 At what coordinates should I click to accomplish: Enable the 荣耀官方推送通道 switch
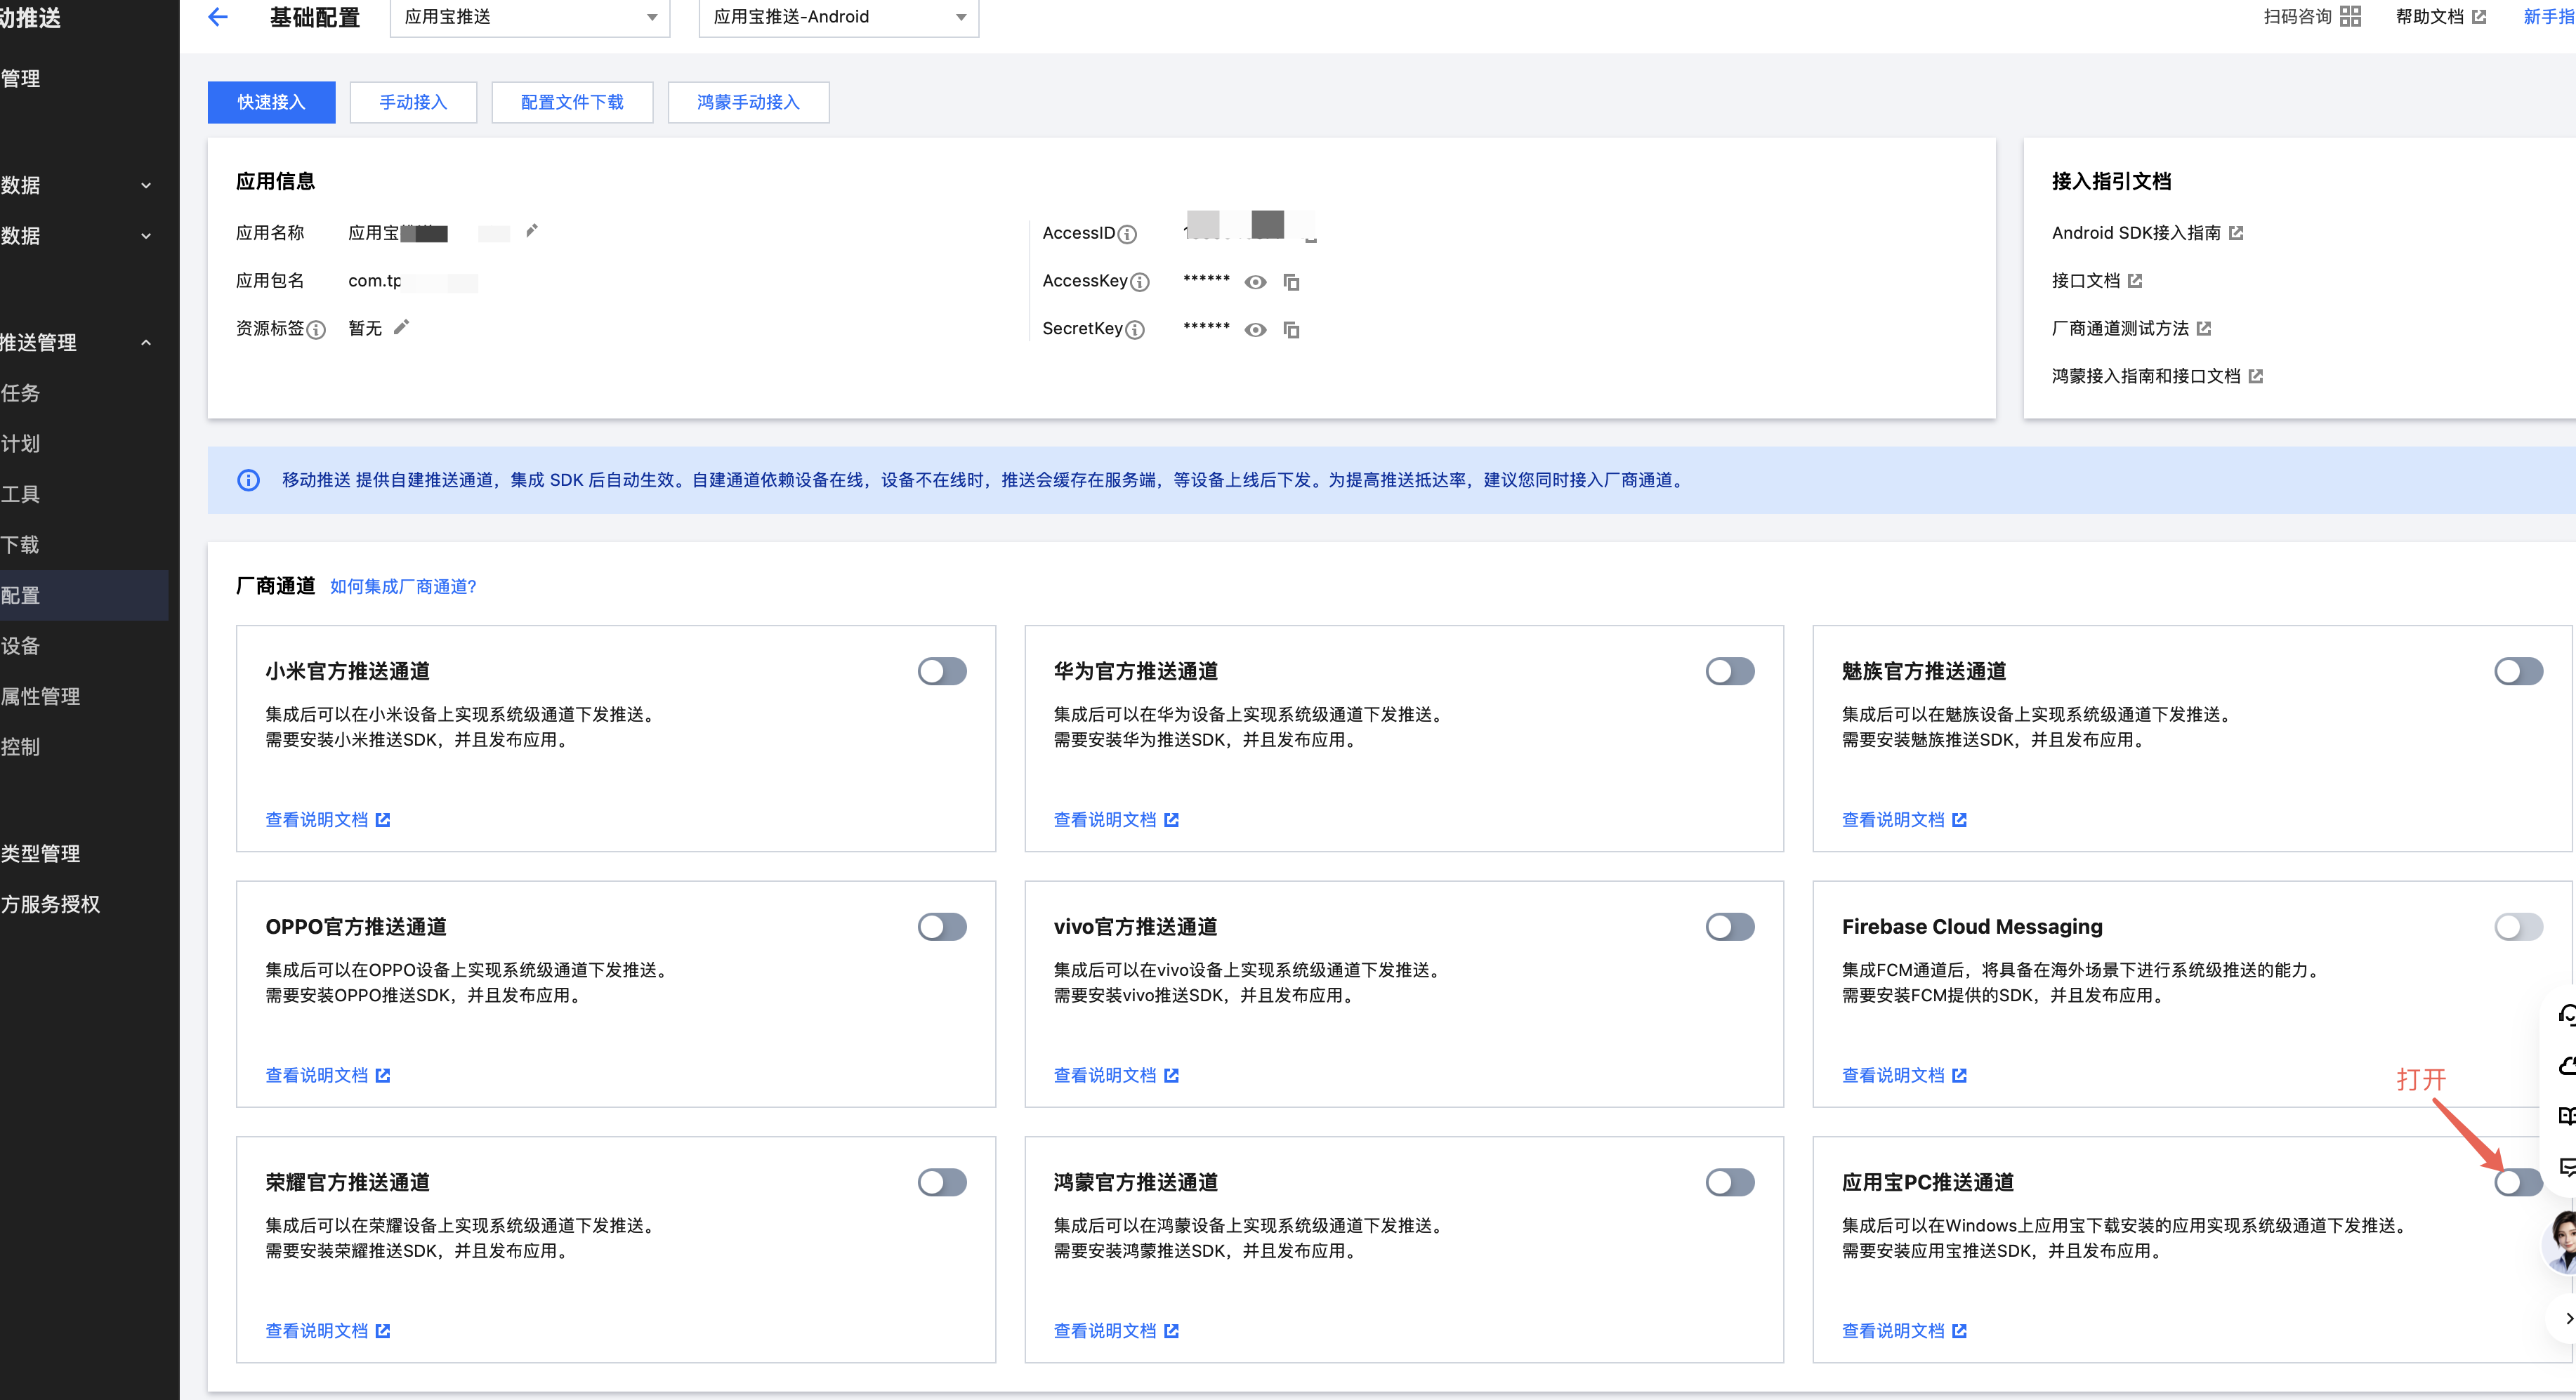942,1182
